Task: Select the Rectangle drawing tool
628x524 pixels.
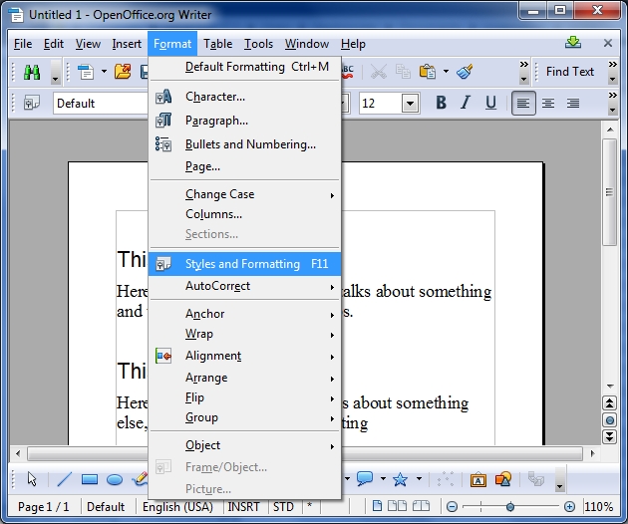Action: 90,479
